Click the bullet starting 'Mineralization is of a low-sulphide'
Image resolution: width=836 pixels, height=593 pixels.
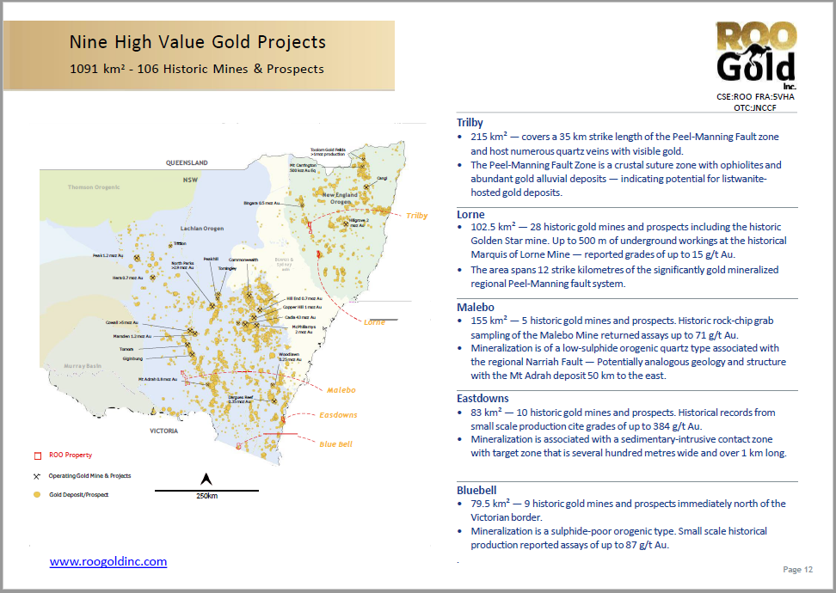coord(628,362)
